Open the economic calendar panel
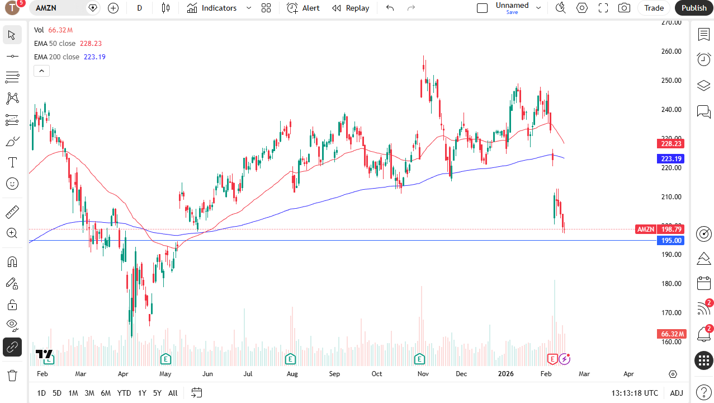 point(703,283)
